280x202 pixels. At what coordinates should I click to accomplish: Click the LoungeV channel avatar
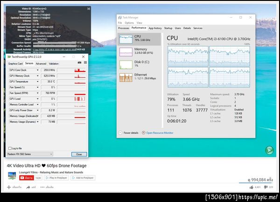pyautogui.click(x=12, y=175)
